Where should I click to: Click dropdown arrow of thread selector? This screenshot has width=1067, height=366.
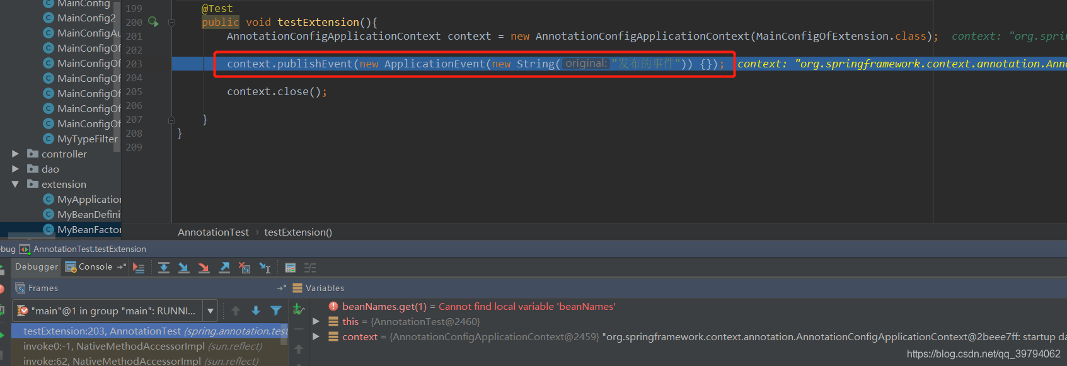(211, 311)
